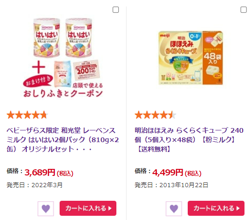Screen dimensions: 252x220
Task: Open star rating of Meiji Hohoemi product
Action: [x=155, y=115]
